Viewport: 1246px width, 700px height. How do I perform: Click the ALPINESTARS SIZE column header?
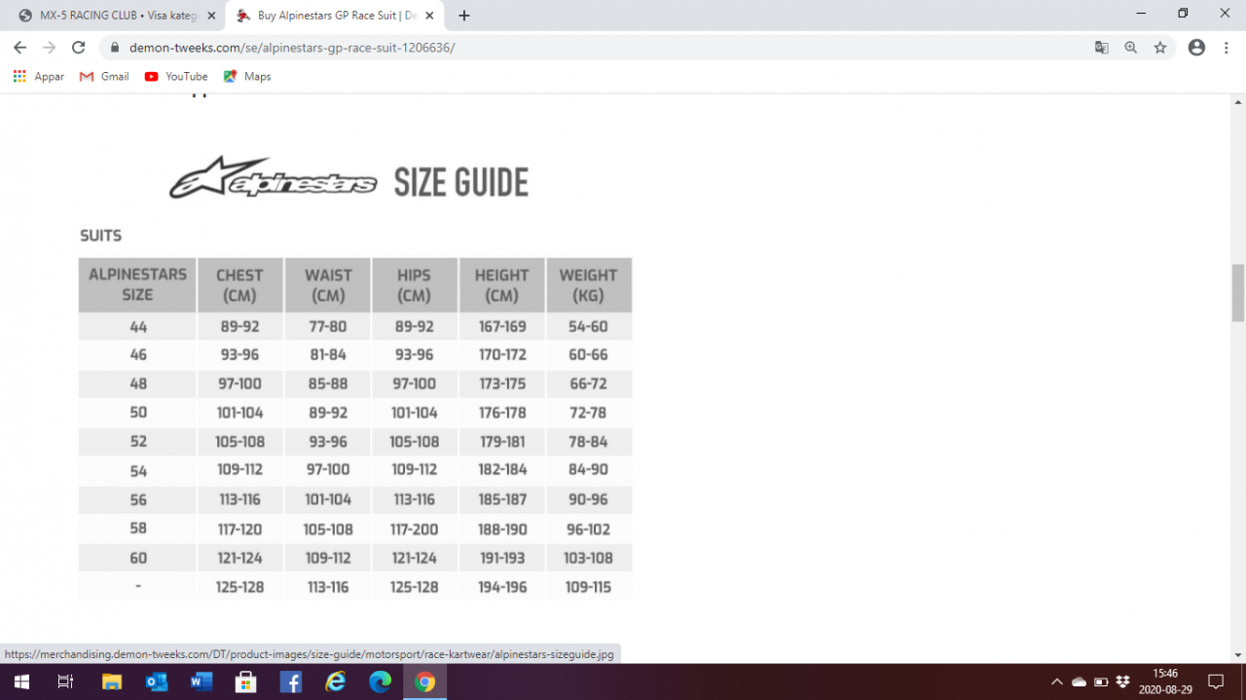pyautogui.click(x=137, y=284)
